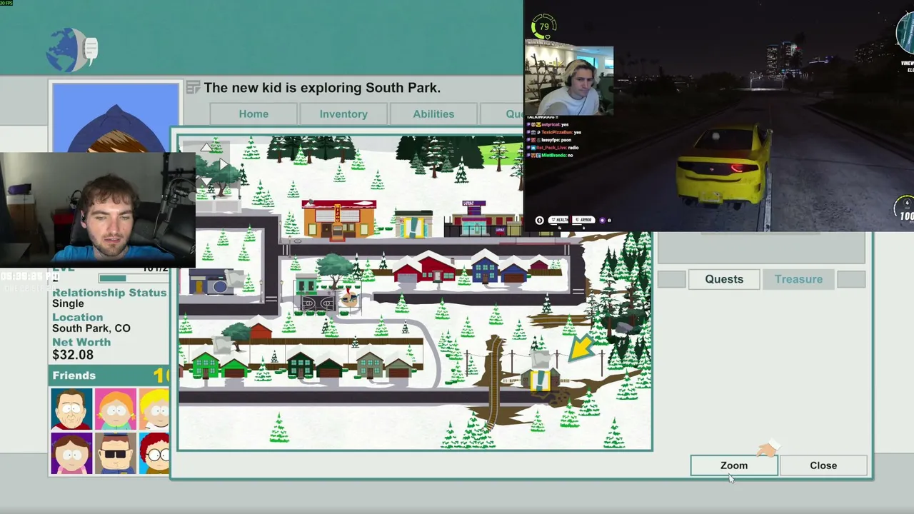
Task: Click the 'Single' status value
Action: pyautogui.click(x=68, y=303)
